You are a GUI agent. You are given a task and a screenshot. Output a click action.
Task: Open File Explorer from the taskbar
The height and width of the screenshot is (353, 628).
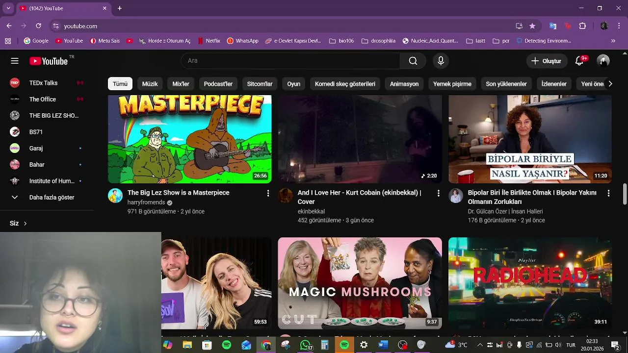187,345
